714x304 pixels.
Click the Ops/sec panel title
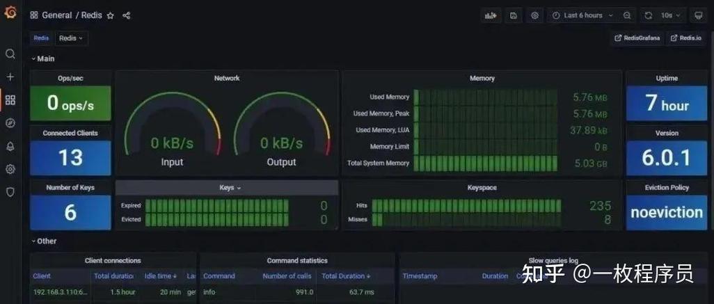(70, 79)
